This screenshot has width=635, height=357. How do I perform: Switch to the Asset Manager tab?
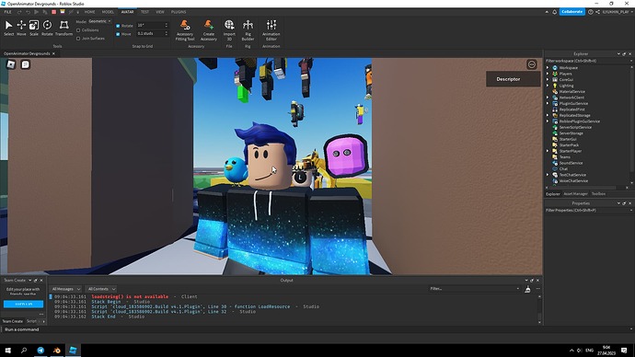click(575, 194)
